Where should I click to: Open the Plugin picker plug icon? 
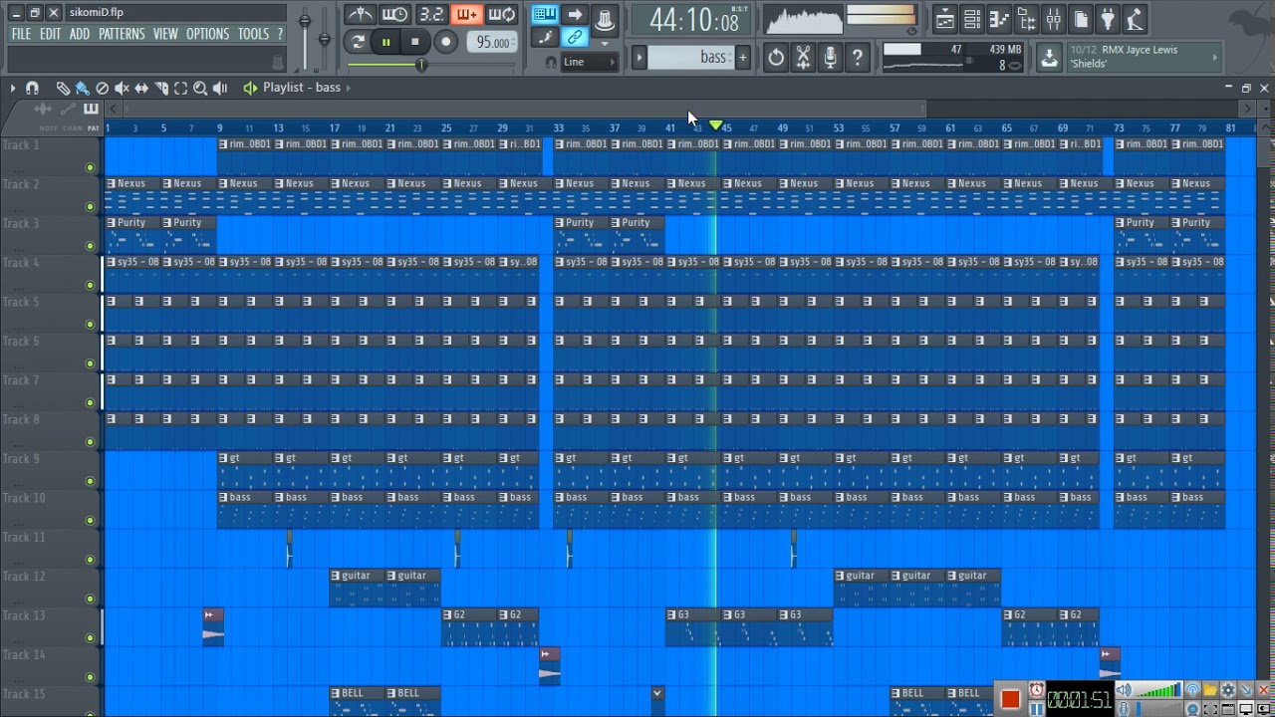pos(1108,19)
